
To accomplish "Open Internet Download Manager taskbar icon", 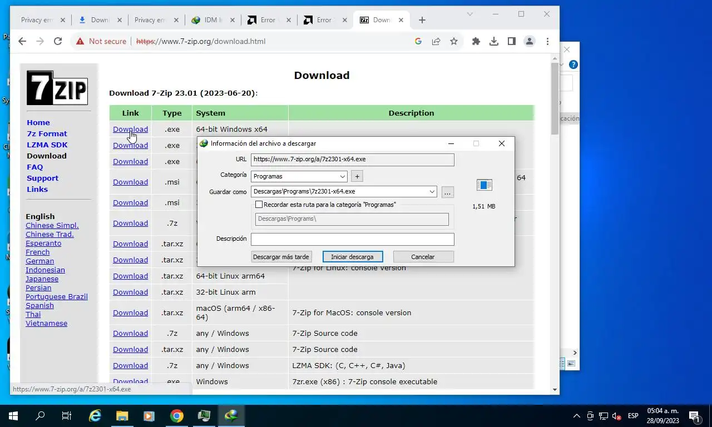I will (231, 416).
